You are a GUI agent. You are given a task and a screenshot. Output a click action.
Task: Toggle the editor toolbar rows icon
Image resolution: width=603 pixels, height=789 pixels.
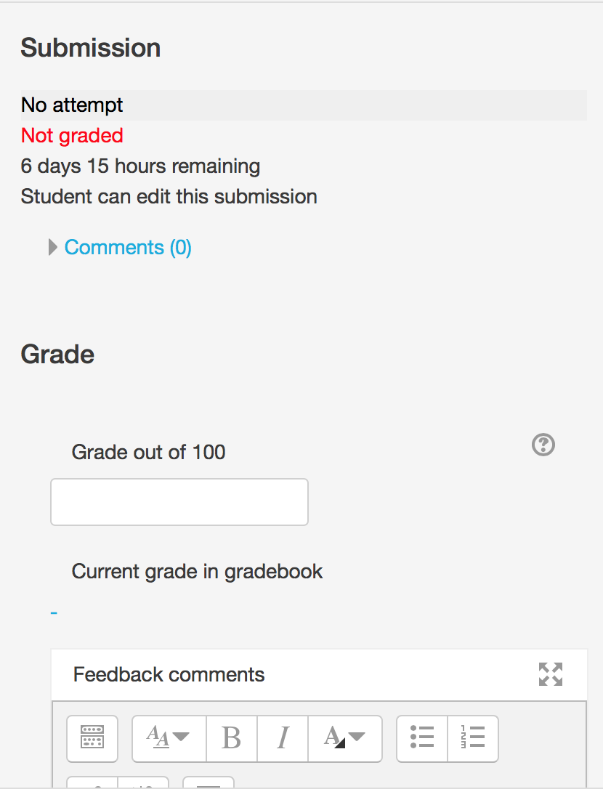pyautogui.click(x=92, y=738)
